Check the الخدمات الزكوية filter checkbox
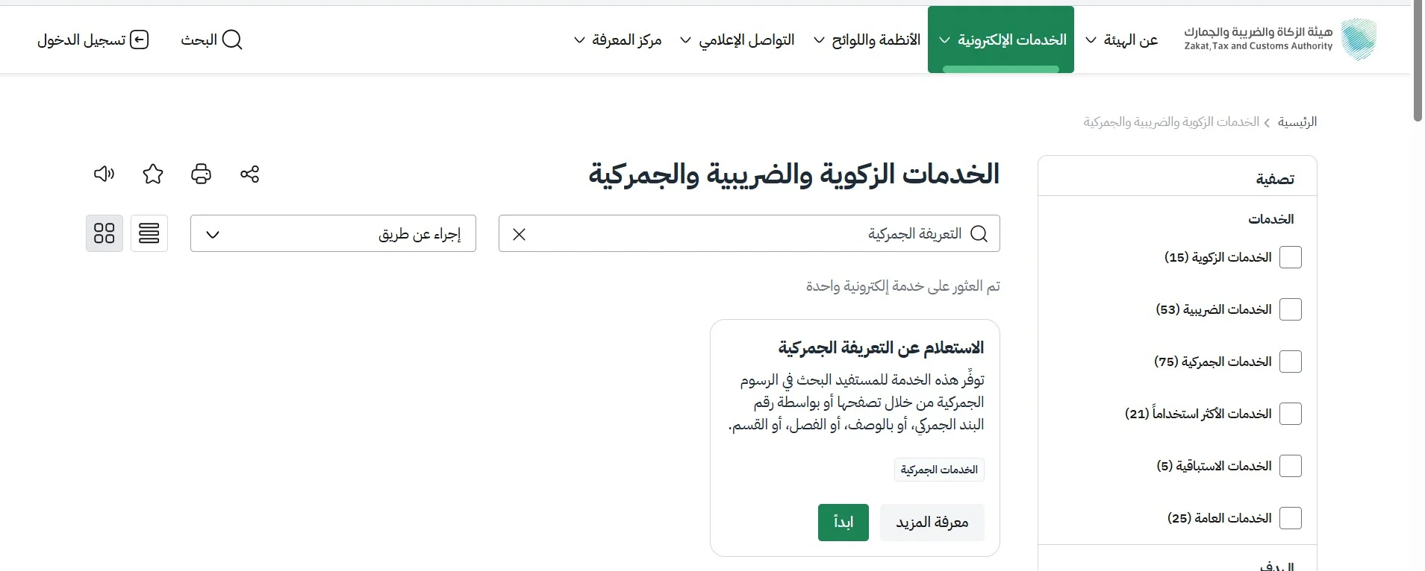The width and height of the screenshot is (1425, 571). coord(1291,256)
